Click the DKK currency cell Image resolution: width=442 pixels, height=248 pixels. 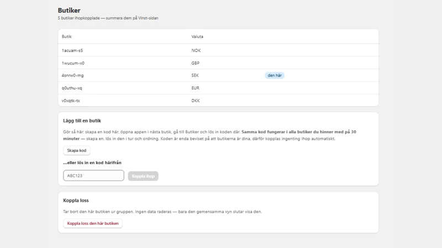196,101
